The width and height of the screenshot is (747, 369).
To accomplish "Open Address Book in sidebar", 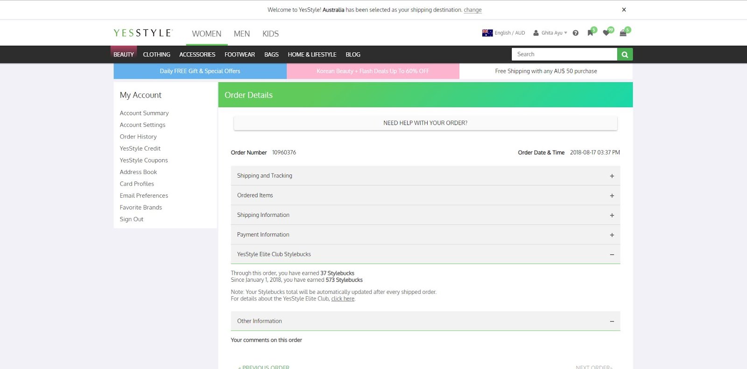I will click(138, 172).
